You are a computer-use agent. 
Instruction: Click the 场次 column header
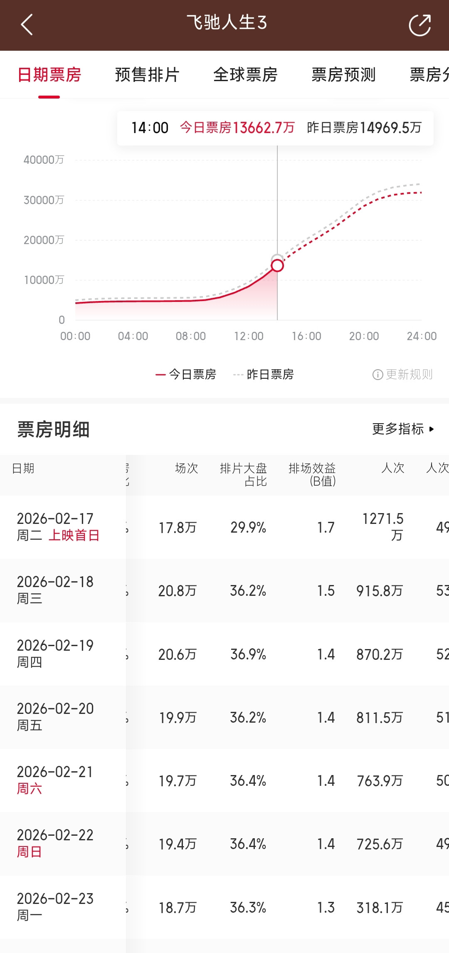(186, 468)
